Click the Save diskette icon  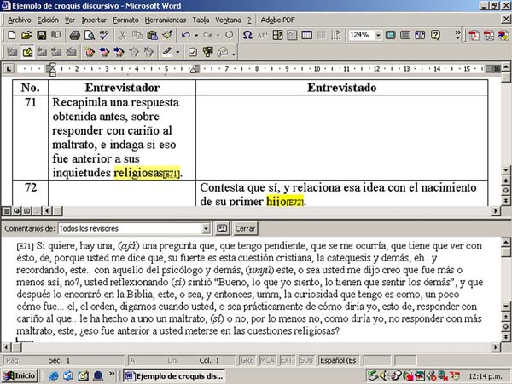41,36
